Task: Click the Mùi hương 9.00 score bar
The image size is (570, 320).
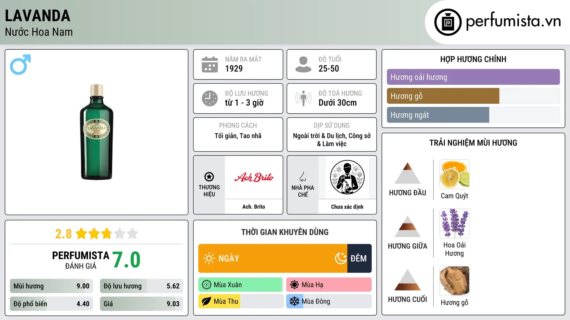Action: click(51, 286)
